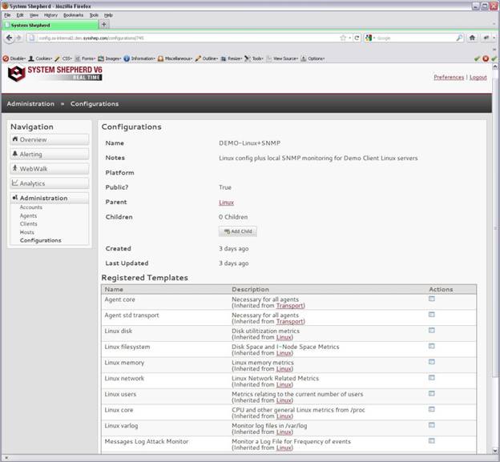Click the Add Child button

tap(237, 231)
